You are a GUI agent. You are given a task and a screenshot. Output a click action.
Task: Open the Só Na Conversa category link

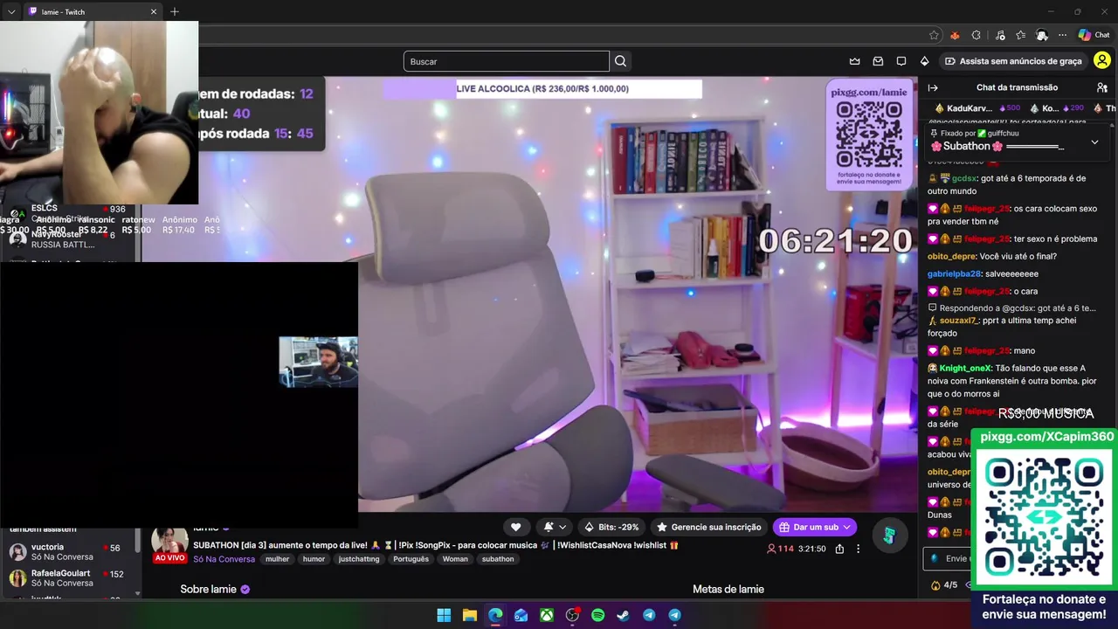click(224, 559)
